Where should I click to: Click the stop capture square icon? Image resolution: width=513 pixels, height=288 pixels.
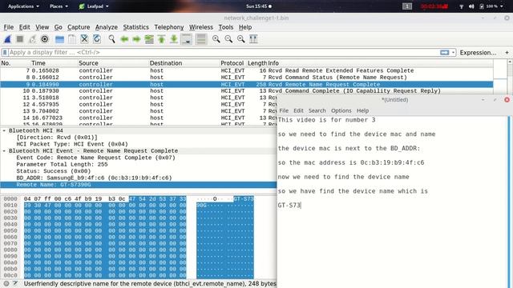click(x=20, y=39)
